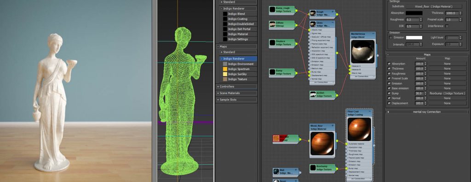
Task: Enable the Emission checkbox beside the white swatch
Action: click(391, 38)
